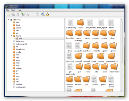Select the .bash_logout file icon
The image size is (129, 101).
[101, 22]
